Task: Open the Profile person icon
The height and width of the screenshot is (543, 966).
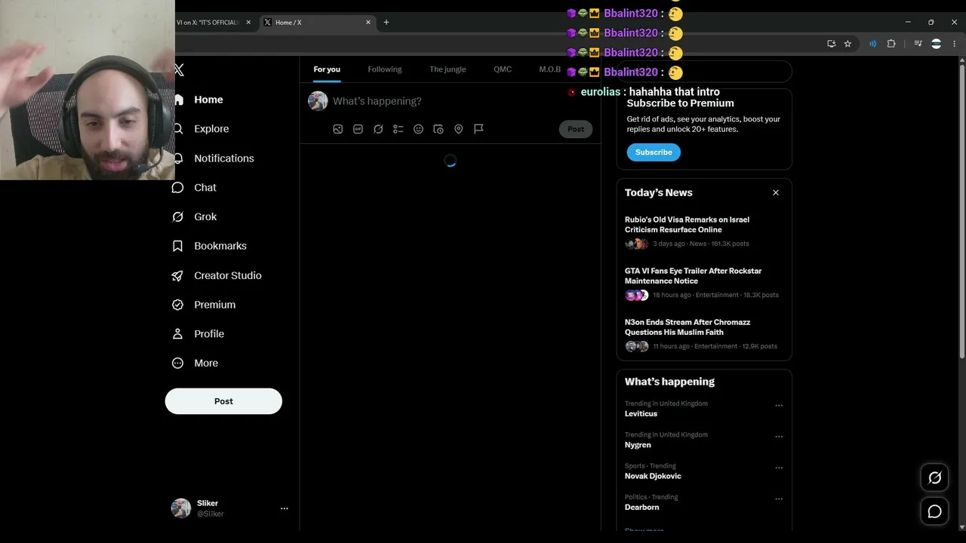Action: tap(178, 334)
